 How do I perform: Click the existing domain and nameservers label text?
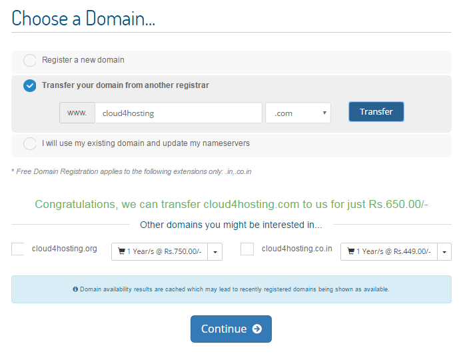pyautogui.click(x=146, y=143)
